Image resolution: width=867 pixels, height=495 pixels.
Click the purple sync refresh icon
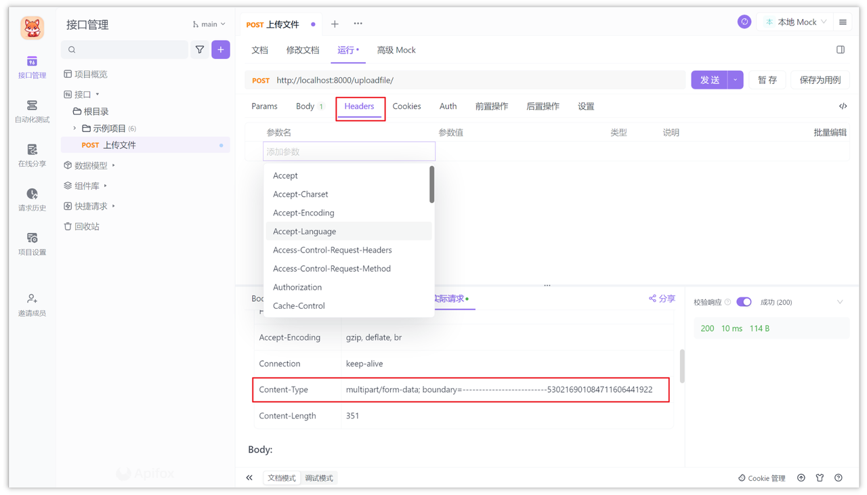744,22
